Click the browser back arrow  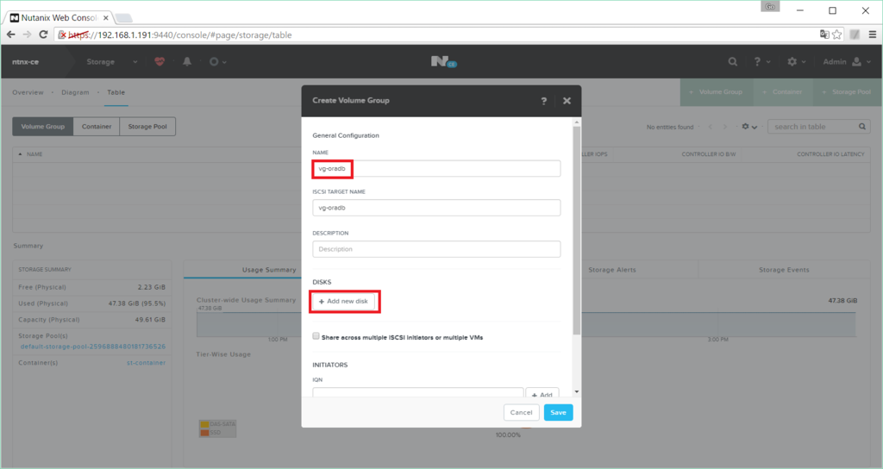click(x=10, y=34)
